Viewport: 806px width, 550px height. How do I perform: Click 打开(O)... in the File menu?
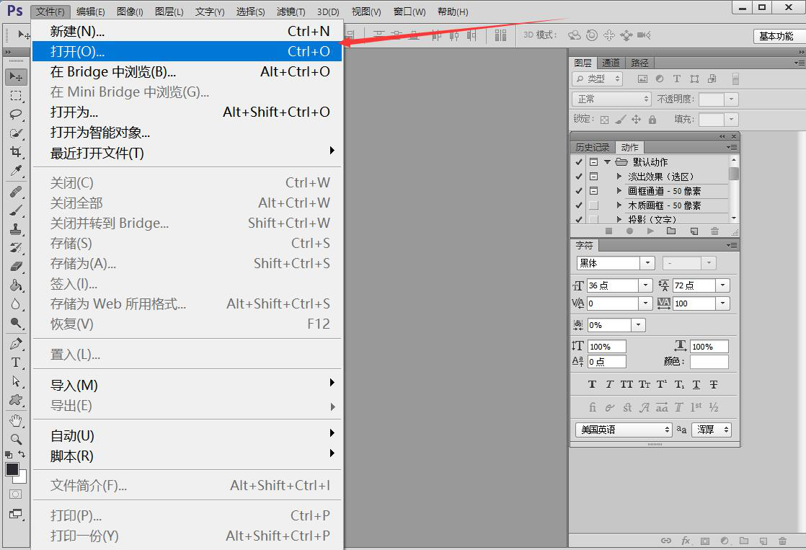pyautogui.click(x=187, y=51)
